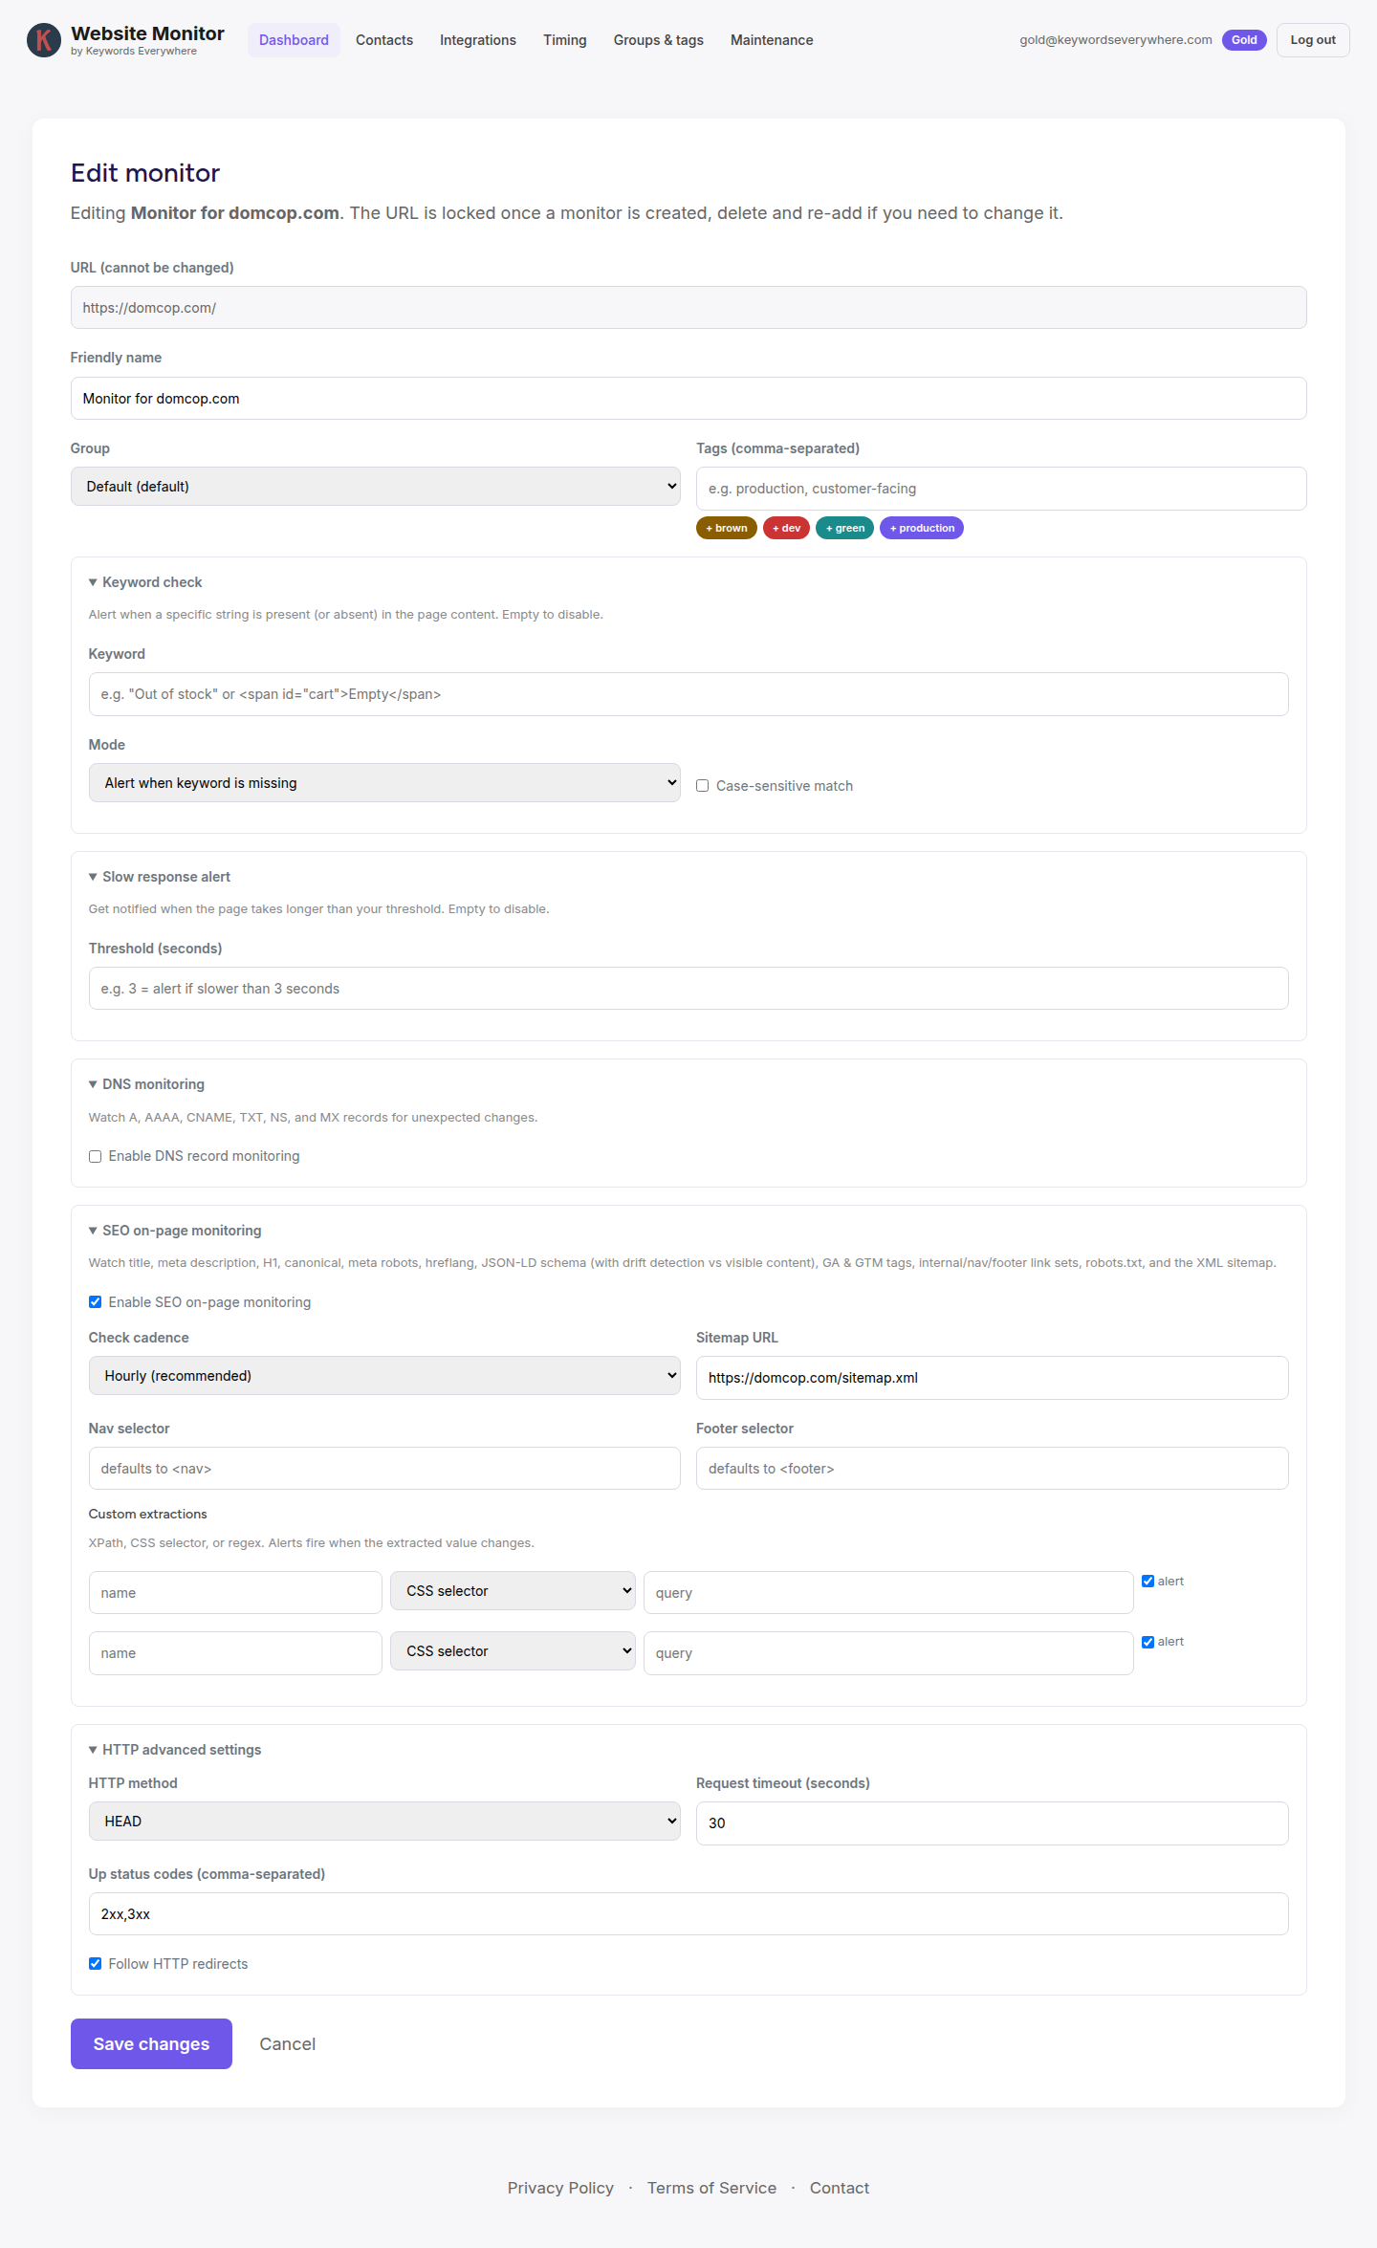The height and width of the screenshot is (2248, 1377).
Task: Open the Privacy Policy link
Action: (x=560, y=2188)
